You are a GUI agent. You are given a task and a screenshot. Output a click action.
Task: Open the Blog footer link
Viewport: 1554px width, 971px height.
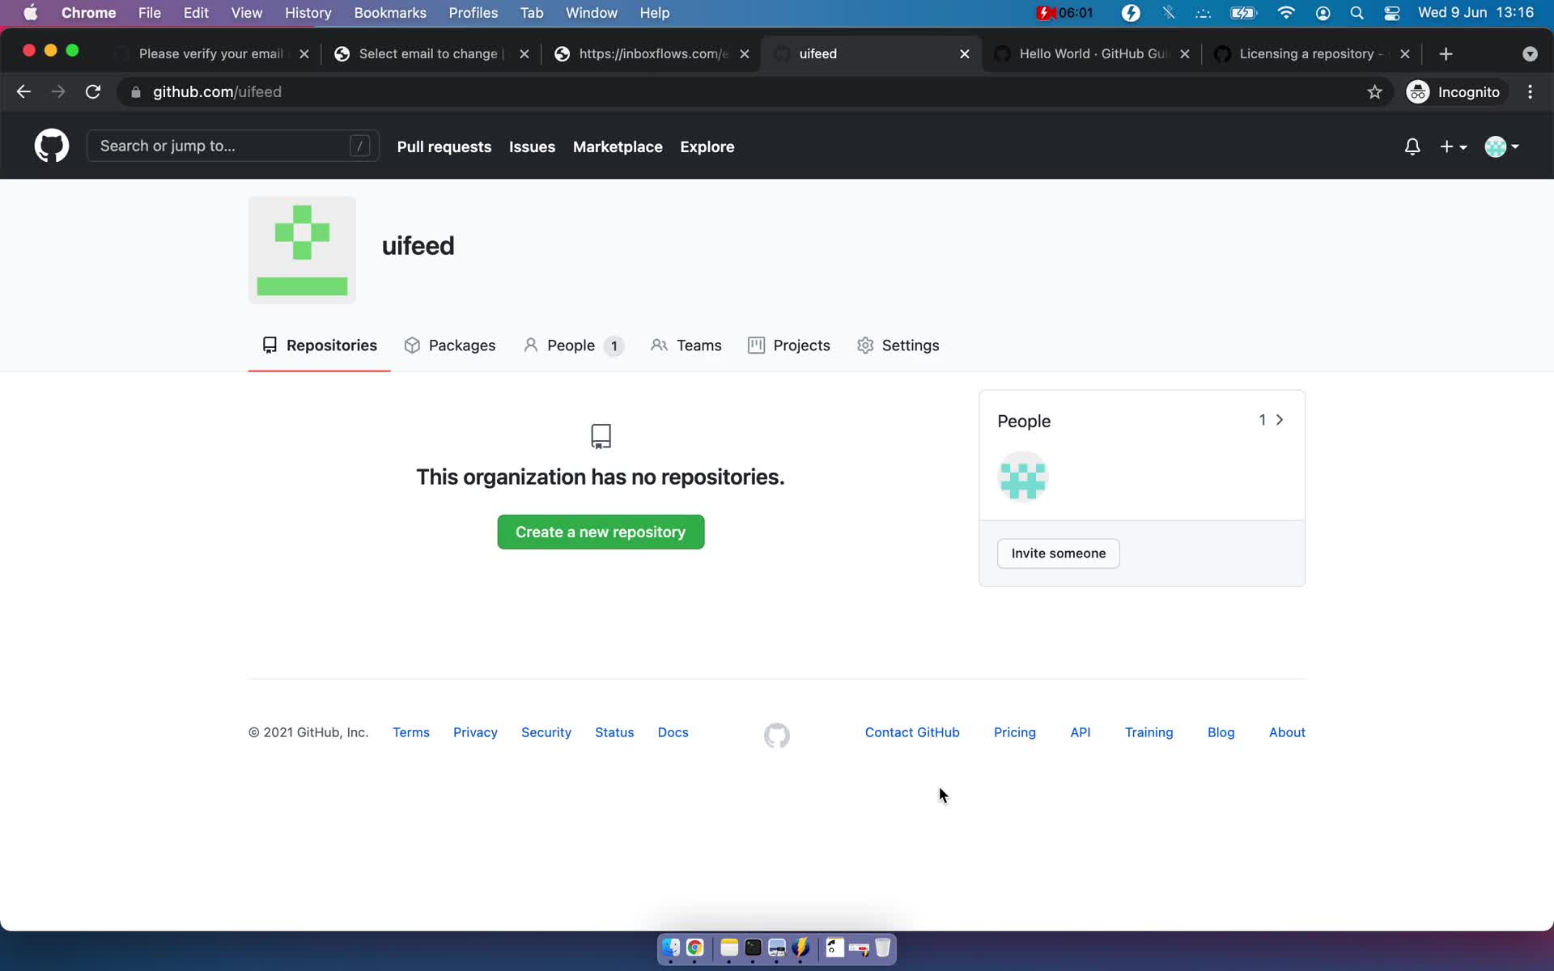[x=1221, y=732]
